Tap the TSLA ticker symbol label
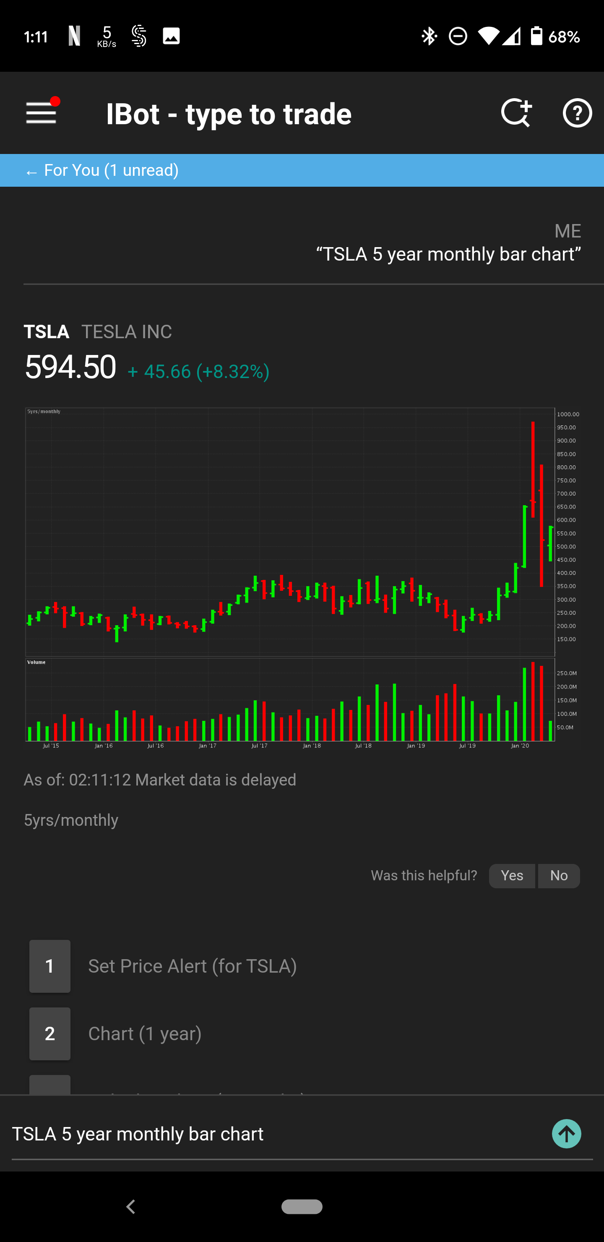Image resolution: width=604 pixels, height=1242 pixels. tap(47, 332)
